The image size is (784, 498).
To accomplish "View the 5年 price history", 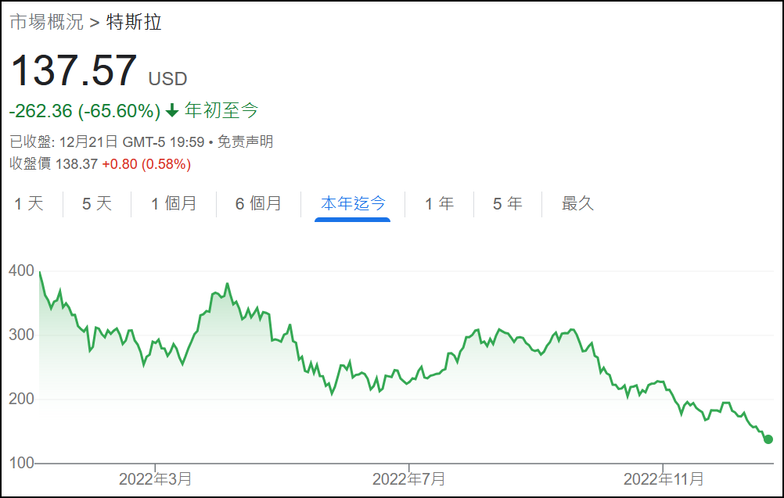I will 507,202.
